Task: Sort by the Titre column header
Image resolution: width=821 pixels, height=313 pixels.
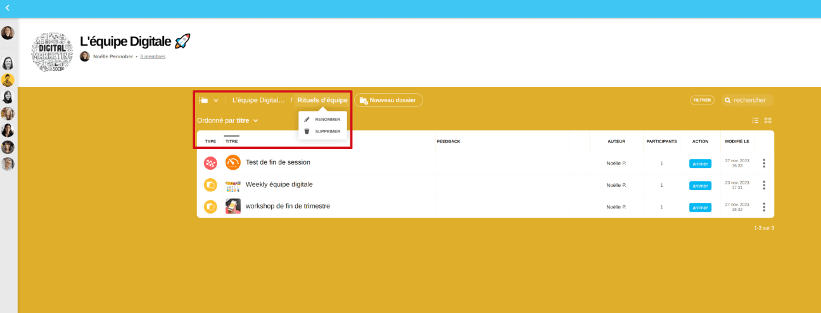Action: [x=232, y=141]
